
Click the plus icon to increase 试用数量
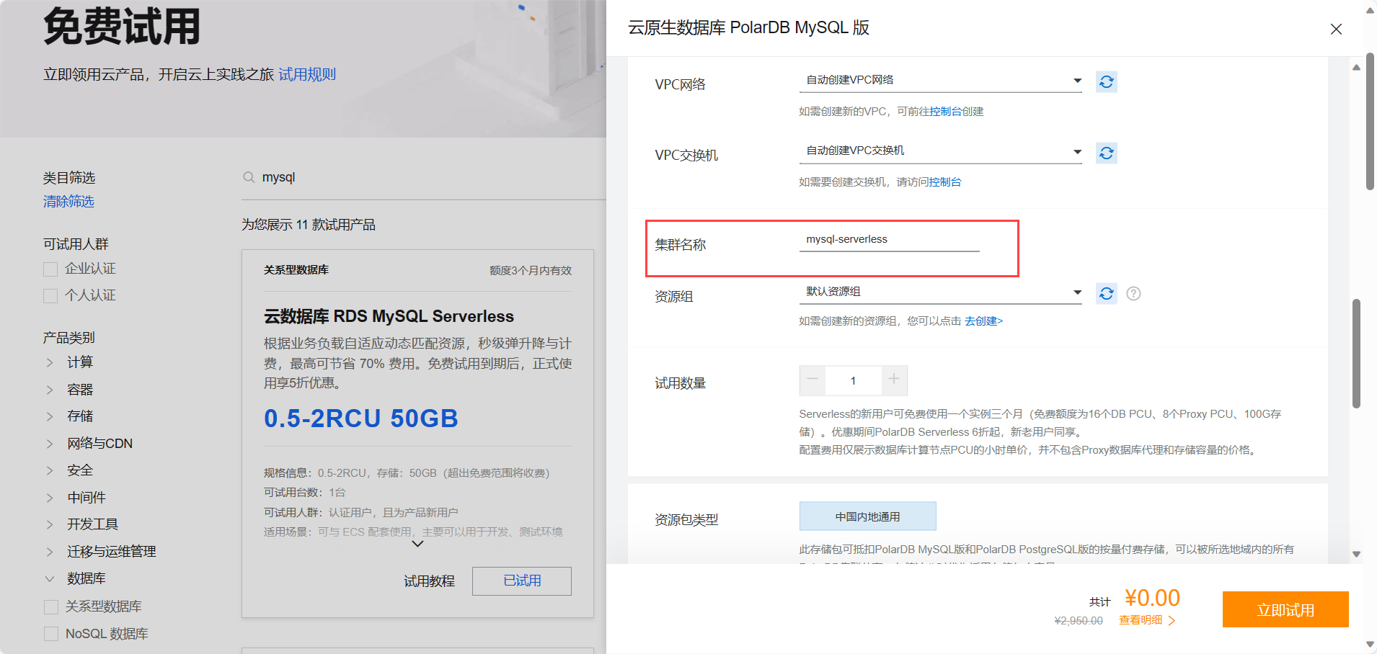click(894, 380)
